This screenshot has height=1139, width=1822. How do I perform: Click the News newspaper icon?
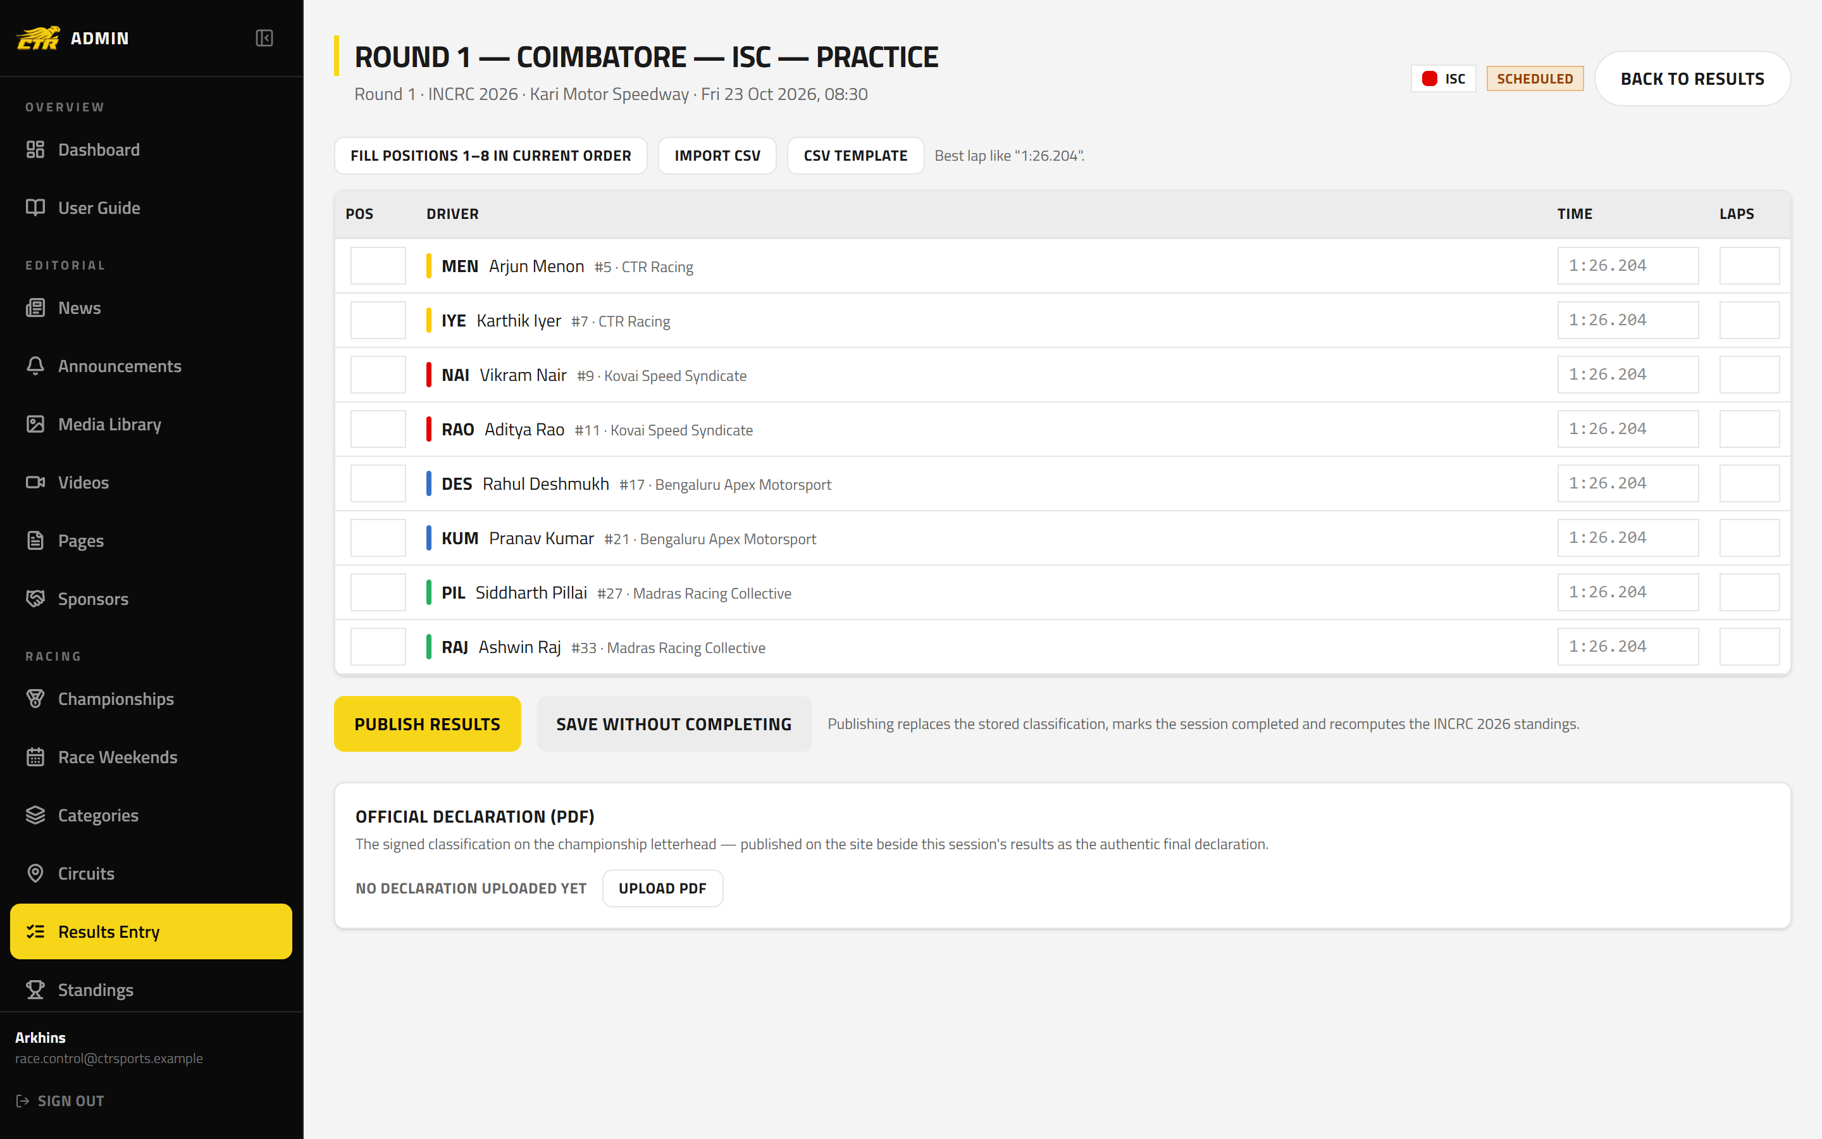tap(35, 308)
